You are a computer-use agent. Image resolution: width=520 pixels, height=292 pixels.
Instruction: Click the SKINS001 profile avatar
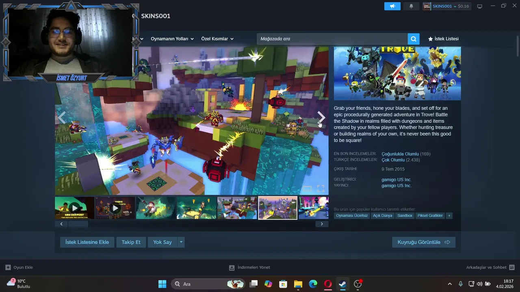pyautogui.click(x=427, y=6)
